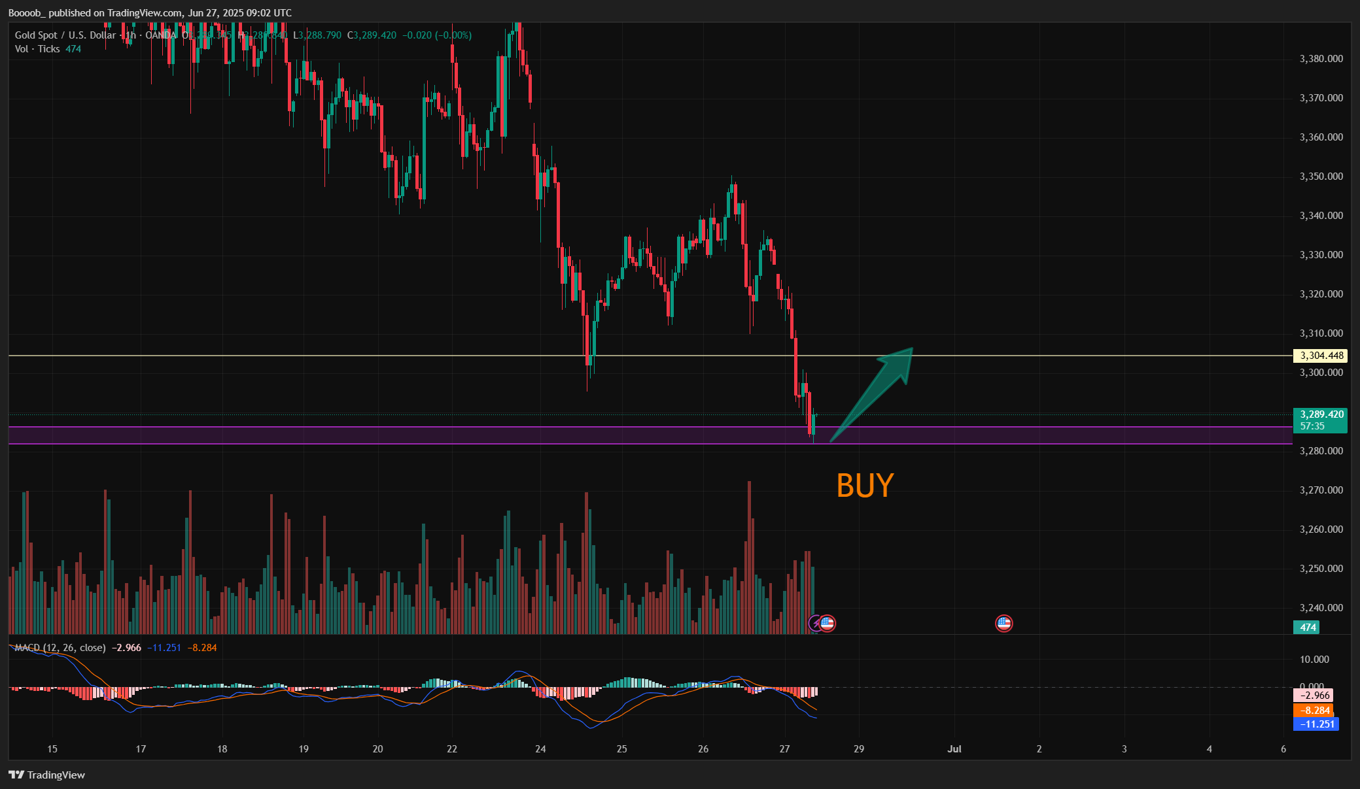1360x789 pixels.
Task: Click the -8.284 value in MACD legend
Action: point(202,648)
